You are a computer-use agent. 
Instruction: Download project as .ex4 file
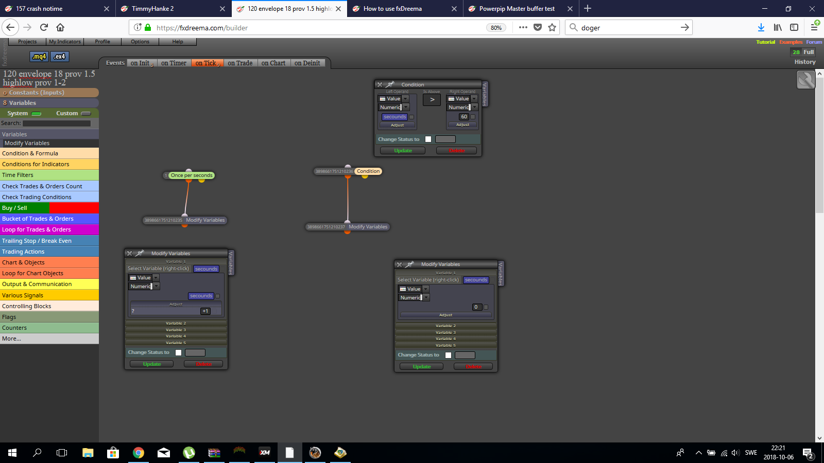click(x=60, y=57)
